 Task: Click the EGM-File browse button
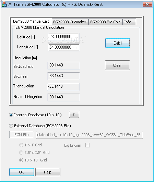pyautogui.click(x=22, y=135)
